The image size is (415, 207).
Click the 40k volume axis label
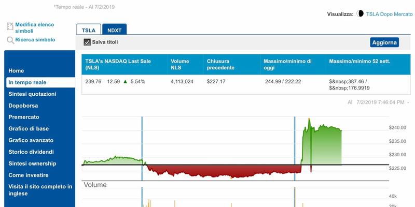coord(393,197)
